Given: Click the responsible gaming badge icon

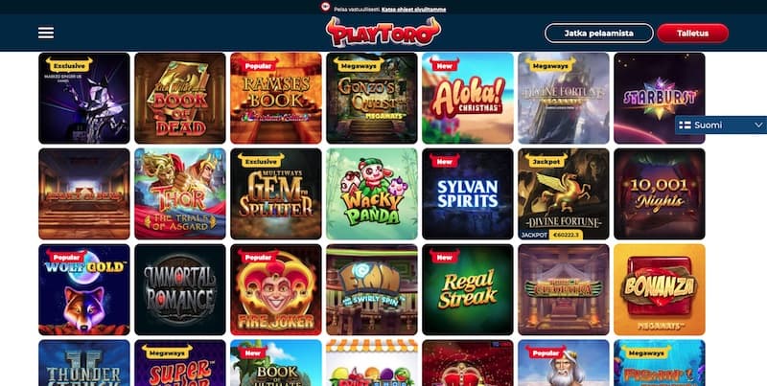Looking at the screenshot, I should click(x=325, y=7).
